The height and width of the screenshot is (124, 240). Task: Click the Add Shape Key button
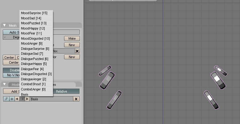tap(11, 91)
